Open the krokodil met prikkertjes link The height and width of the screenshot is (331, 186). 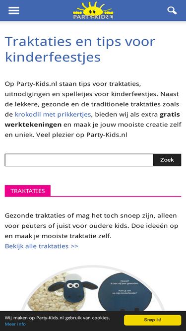click(x=53, y=115)
